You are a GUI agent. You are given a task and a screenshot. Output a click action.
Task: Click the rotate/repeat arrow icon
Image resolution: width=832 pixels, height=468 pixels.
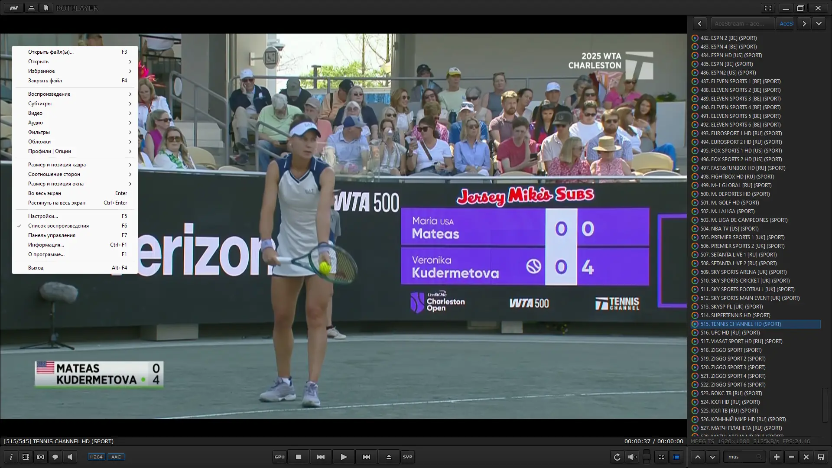click(x=617, y=457)
